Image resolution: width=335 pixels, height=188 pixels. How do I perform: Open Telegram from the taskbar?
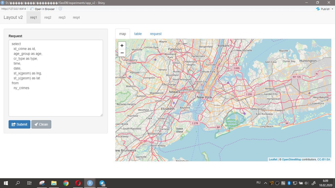point(102,183)
